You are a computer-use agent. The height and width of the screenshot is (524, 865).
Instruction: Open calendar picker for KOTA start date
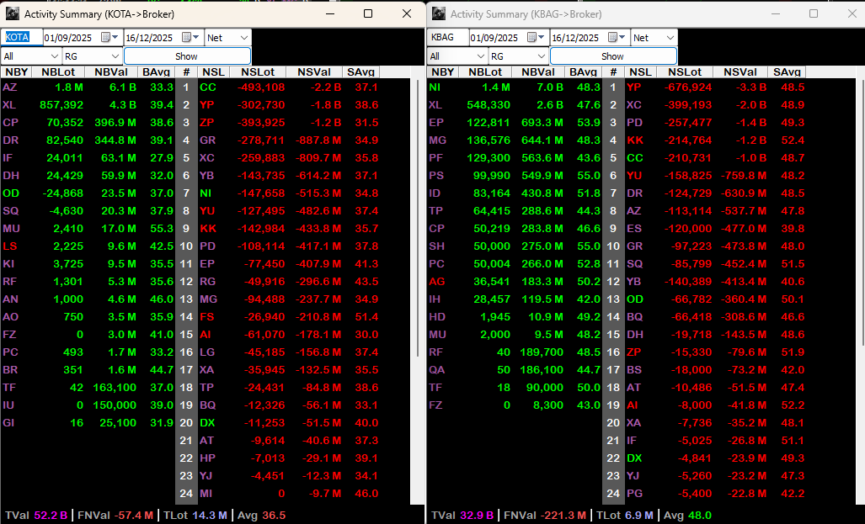[109, 38]
